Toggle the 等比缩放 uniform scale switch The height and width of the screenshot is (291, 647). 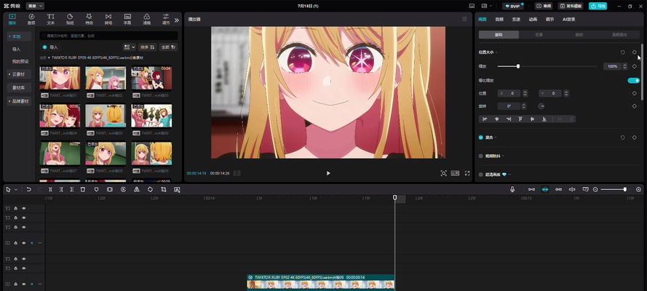click(x=633, y=80)
